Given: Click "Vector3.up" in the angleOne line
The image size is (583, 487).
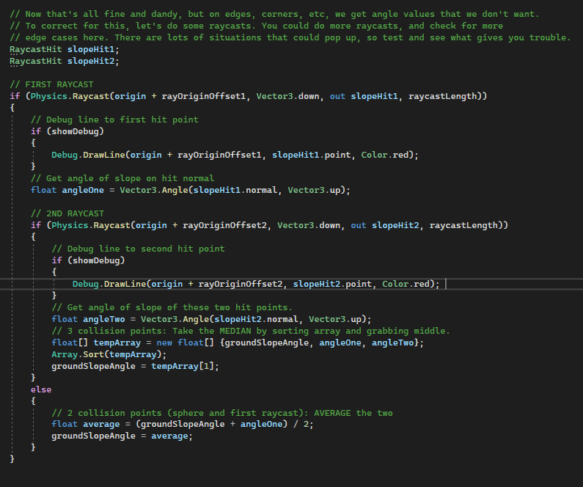Looking at the screenshot, I should point(314,190).
